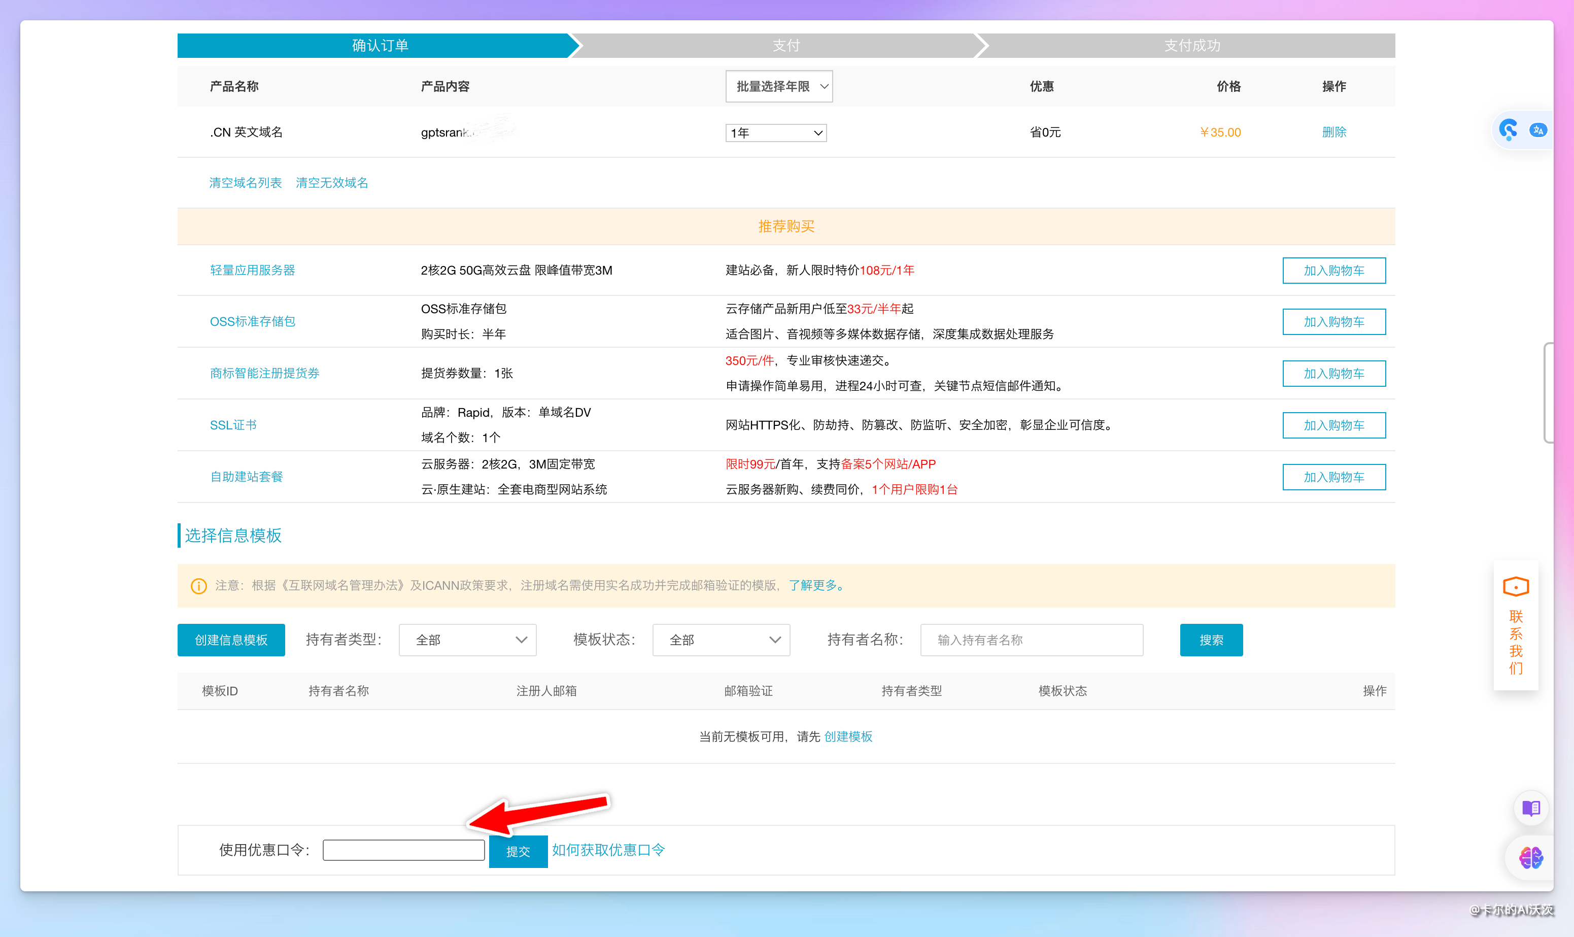Viewport: 1574px width, 937px height.
Task: Add 轻量应用服务器 to cart
Action: 1333,270
